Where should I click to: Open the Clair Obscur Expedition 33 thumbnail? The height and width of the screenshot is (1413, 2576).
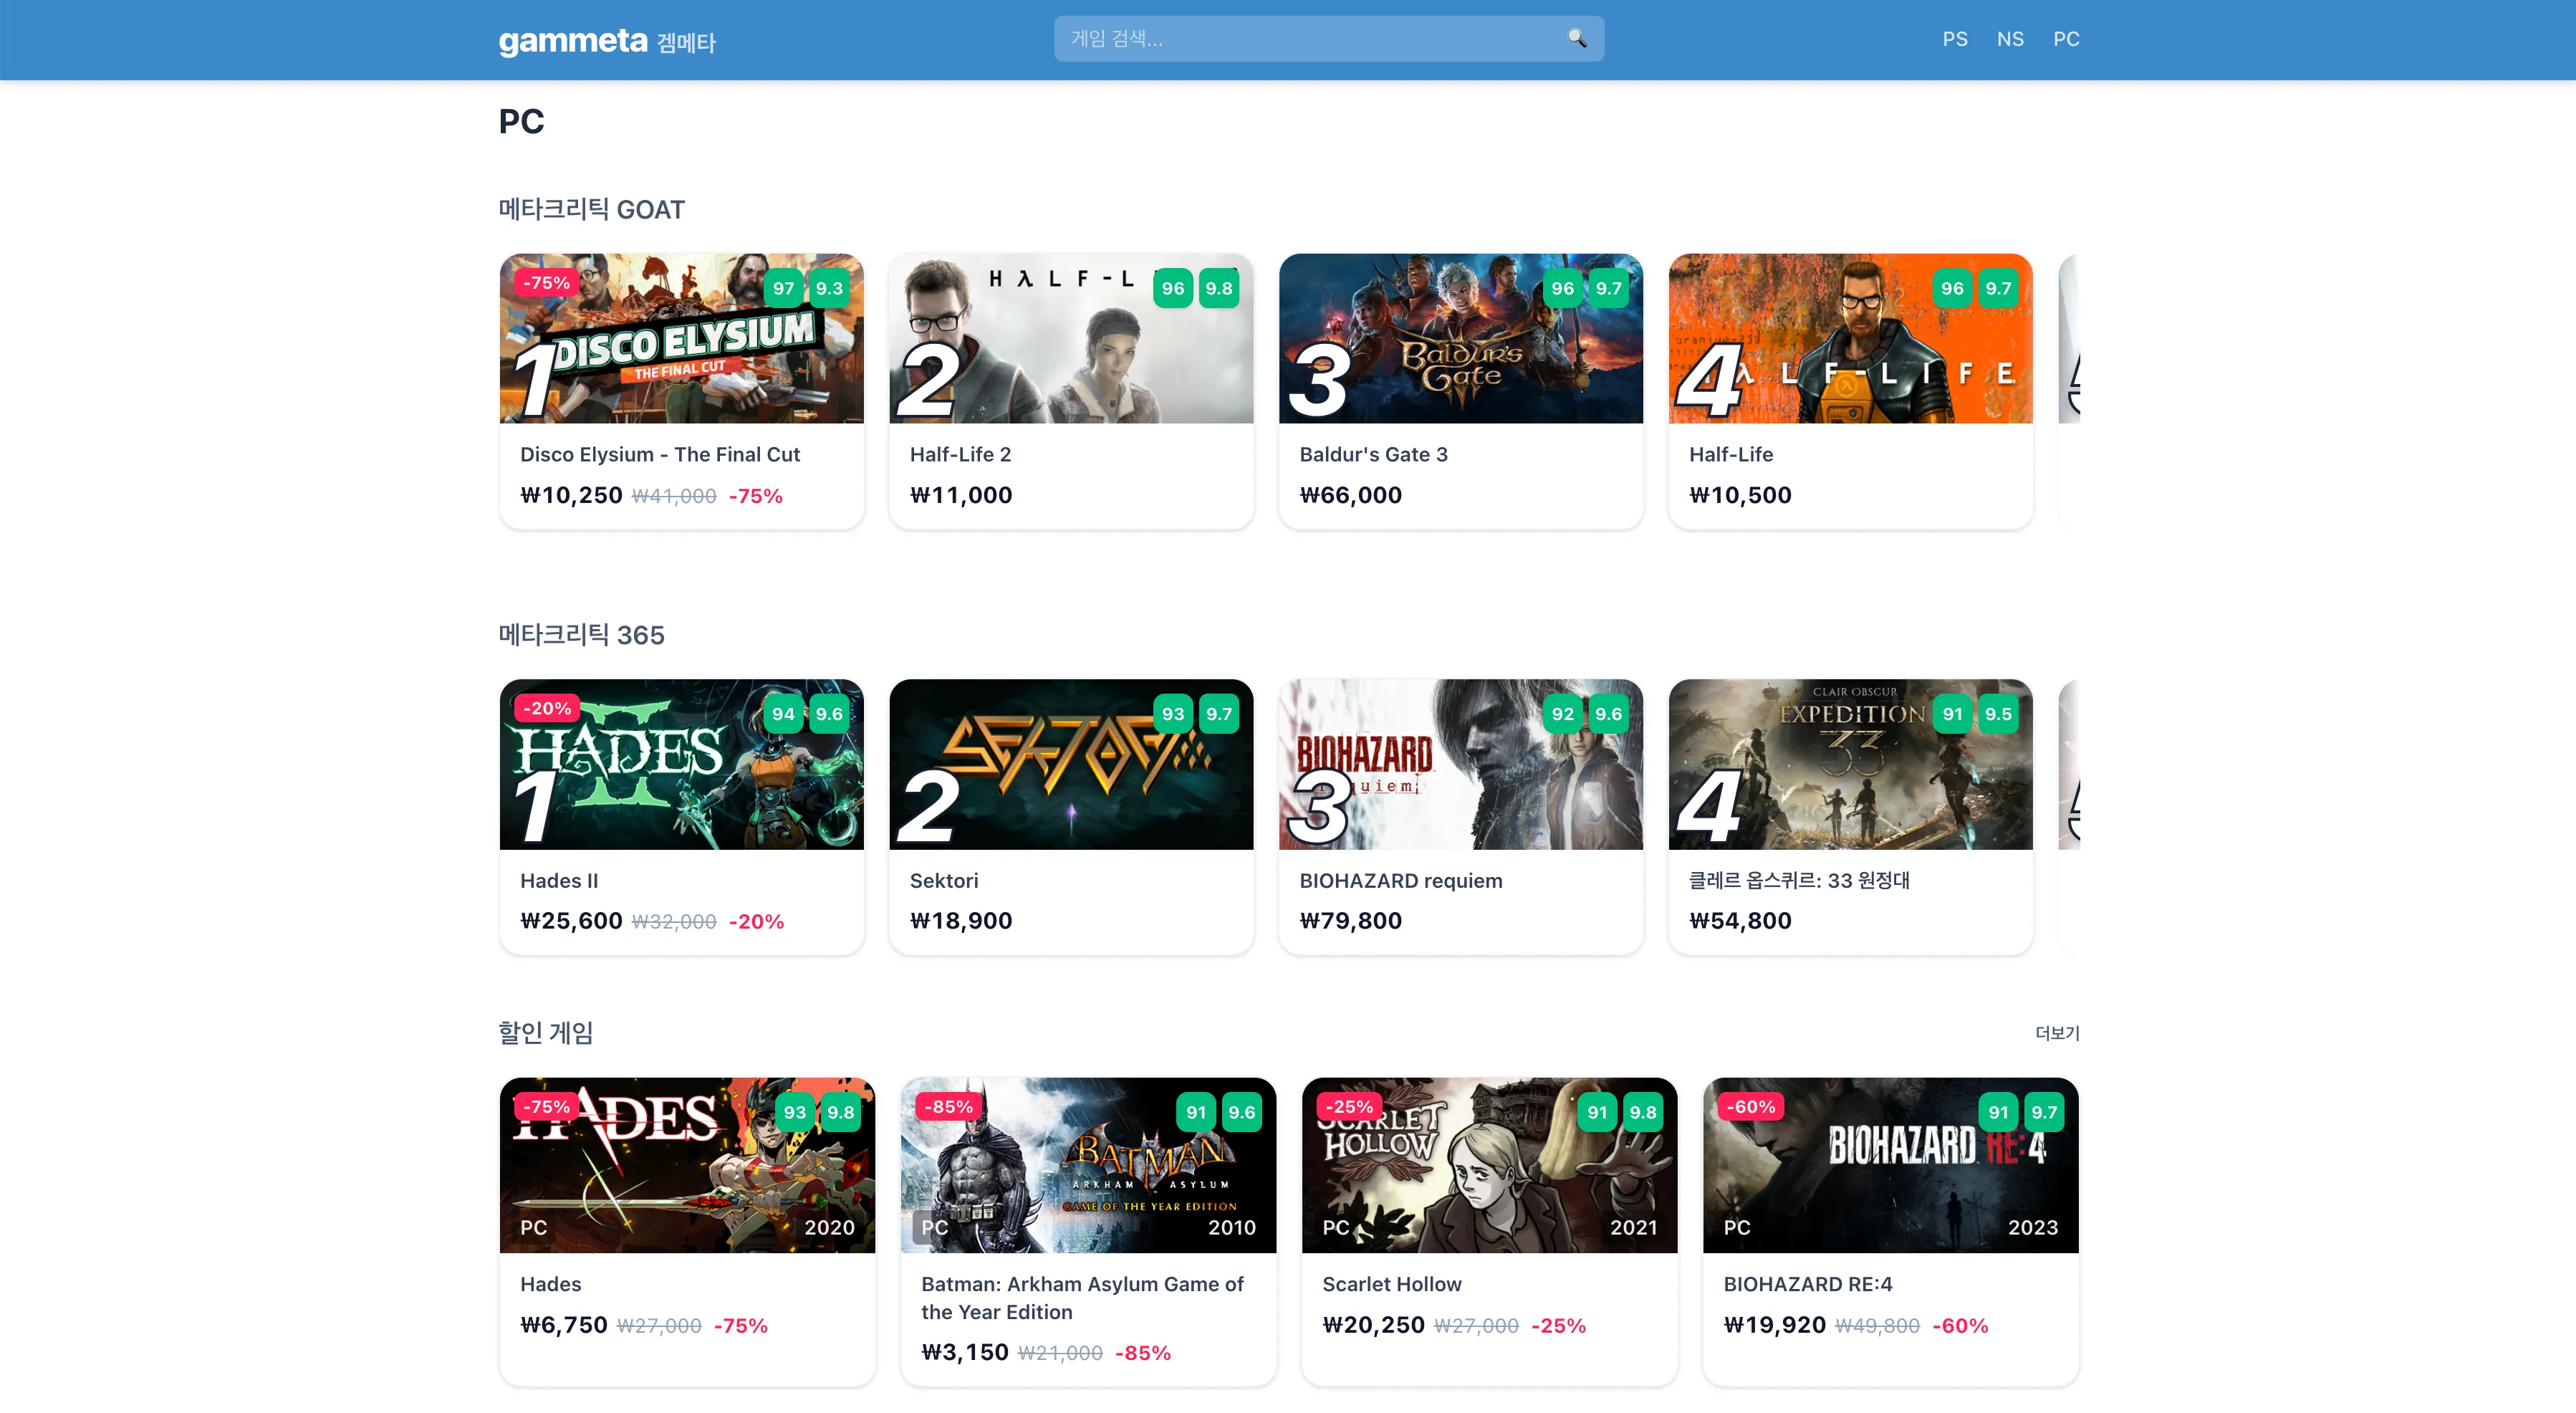pyautogui.click(x=1850, y=790)
